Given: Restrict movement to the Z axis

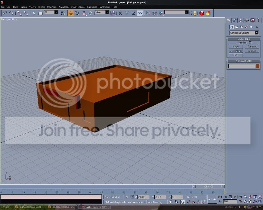Looking at the screenshot, I should coord(133,13).
